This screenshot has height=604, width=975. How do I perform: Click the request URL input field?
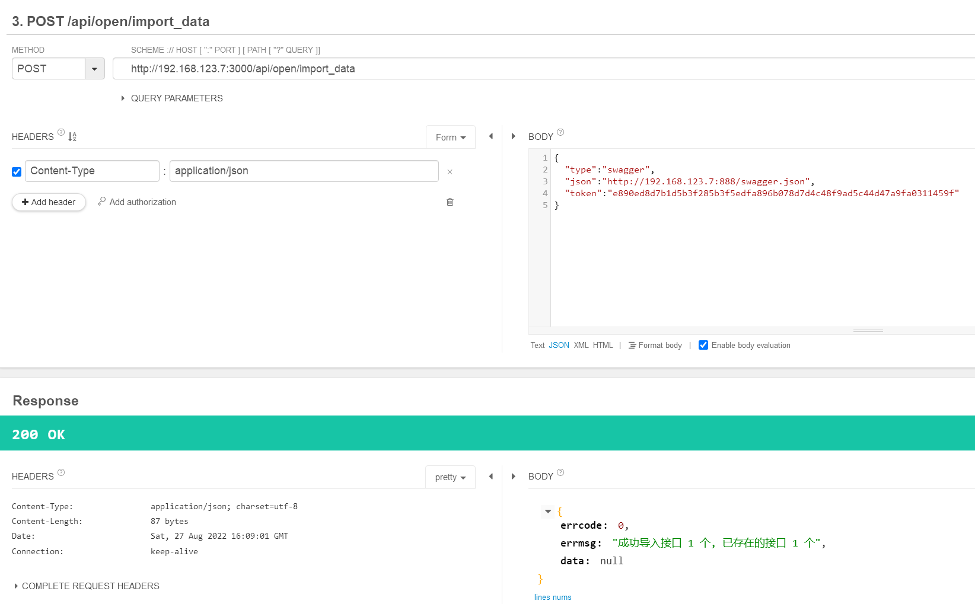pyautogui.click(x=534, y=69)
